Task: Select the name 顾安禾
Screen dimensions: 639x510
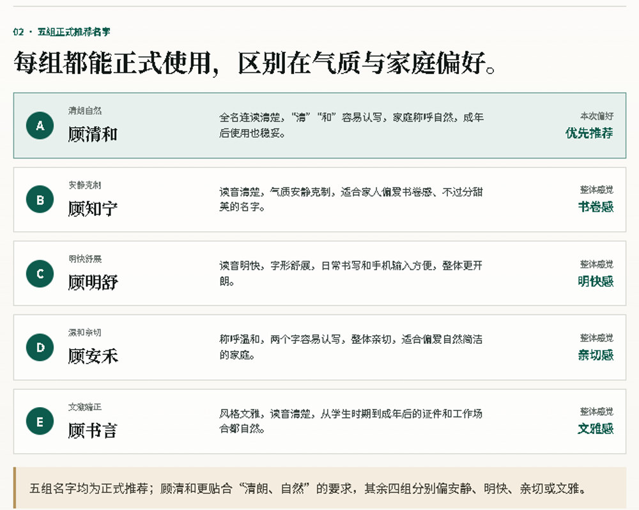Action: click(93, 357)
